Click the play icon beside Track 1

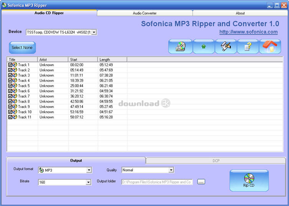pyautogui.click(x=15, y=65)
